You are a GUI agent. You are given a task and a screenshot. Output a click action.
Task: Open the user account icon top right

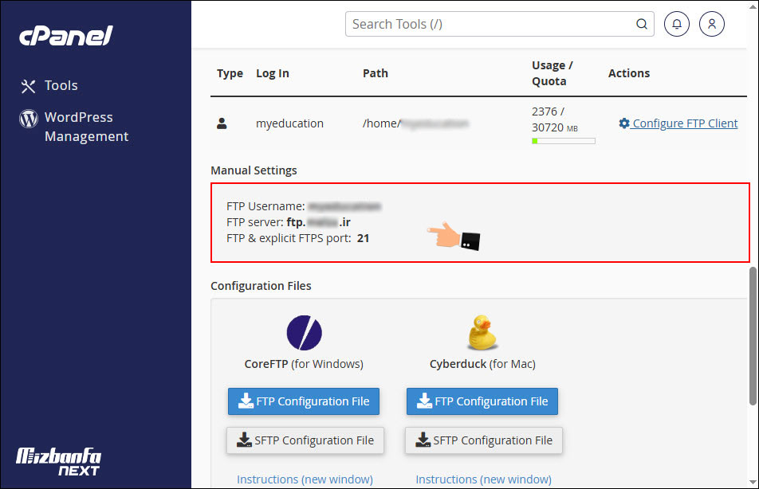pyautogui.click(x=711, y=24)
